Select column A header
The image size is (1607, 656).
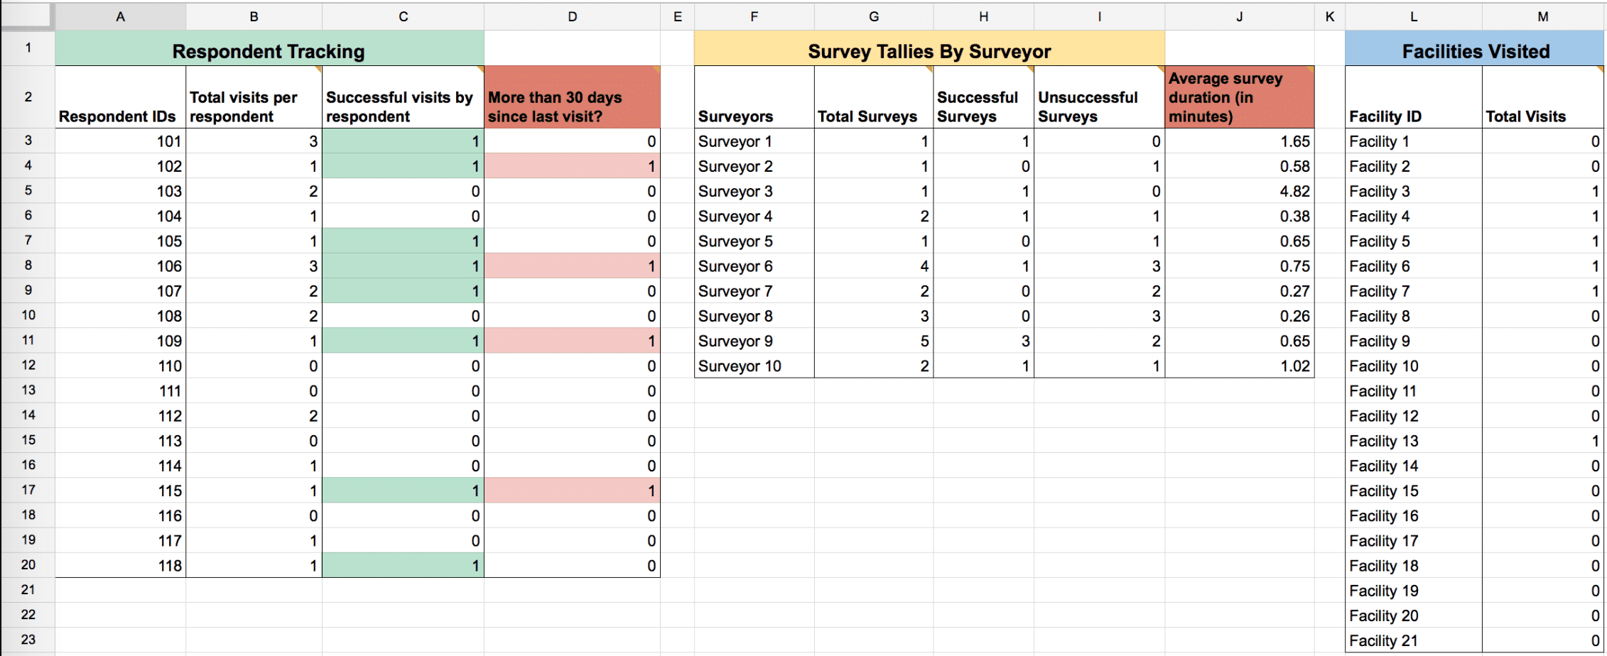point(120,16)
